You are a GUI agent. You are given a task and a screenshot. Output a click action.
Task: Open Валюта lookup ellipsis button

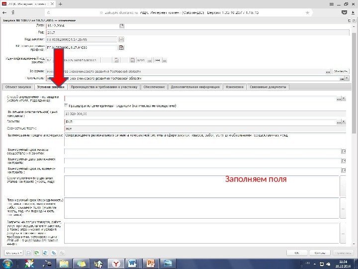pyautogui.click(x=339, y=122)
